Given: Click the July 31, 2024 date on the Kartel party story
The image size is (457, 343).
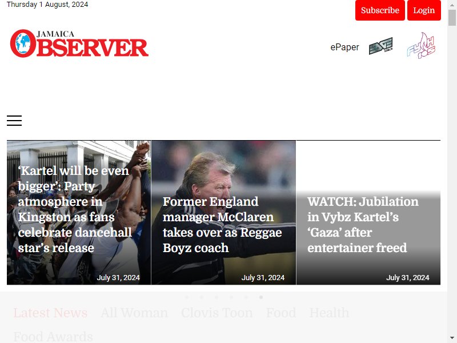Looking at the screenshot, I should [118, 277].
